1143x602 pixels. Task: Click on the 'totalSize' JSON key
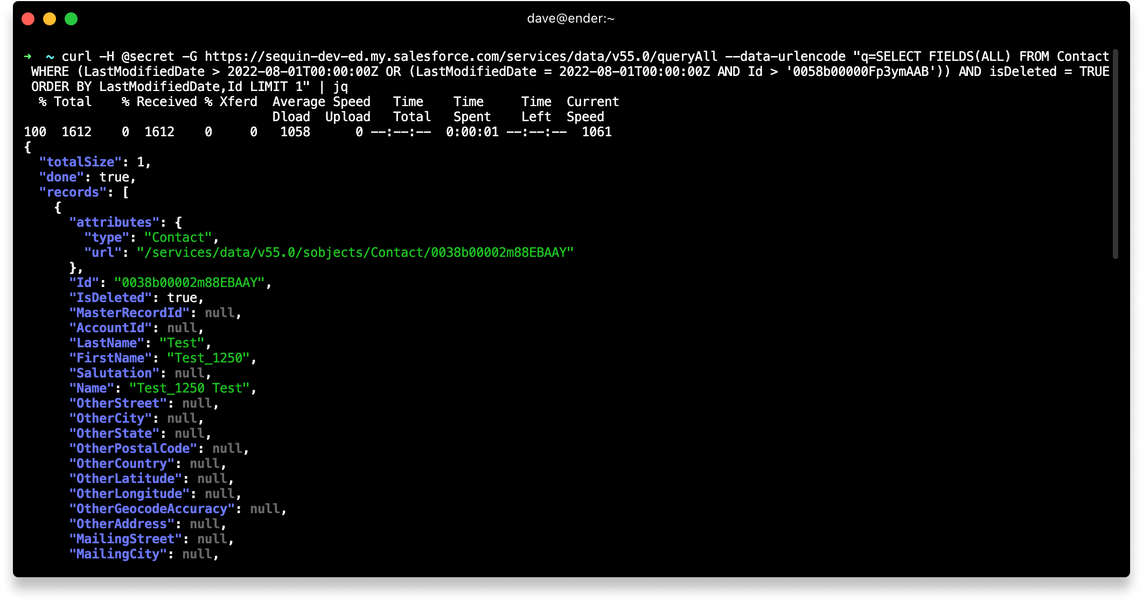click(x=75, y=162)
